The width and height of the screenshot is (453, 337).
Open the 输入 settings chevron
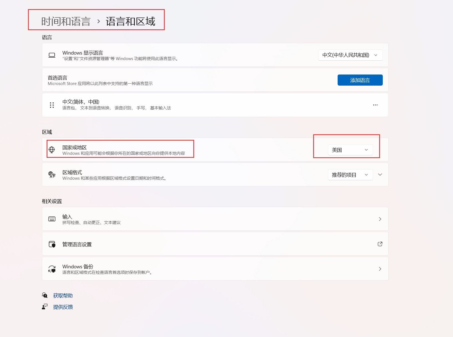tap(380, 219)
